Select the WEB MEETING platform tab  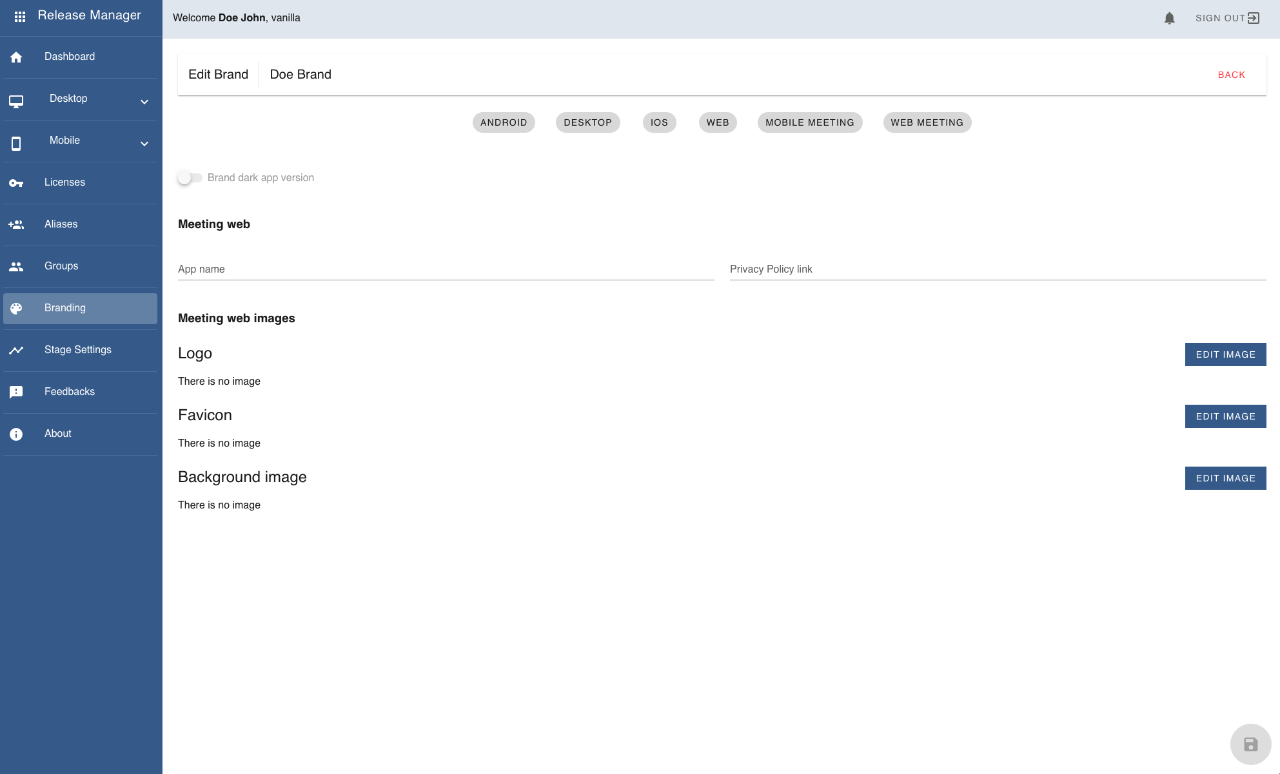point(925,122)
